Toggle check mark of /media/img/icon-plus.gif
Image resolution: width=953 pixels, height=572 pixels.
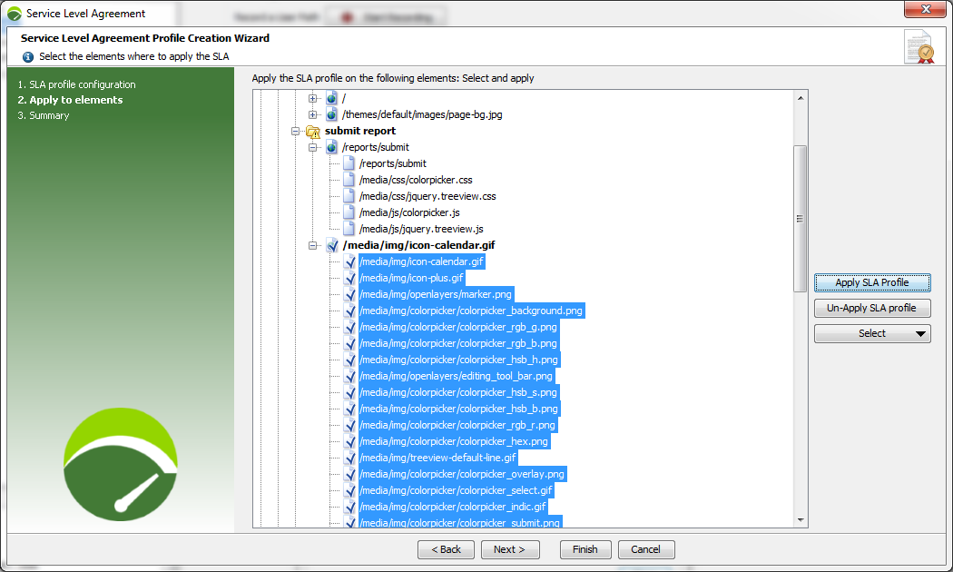click(x=349, y=279)
